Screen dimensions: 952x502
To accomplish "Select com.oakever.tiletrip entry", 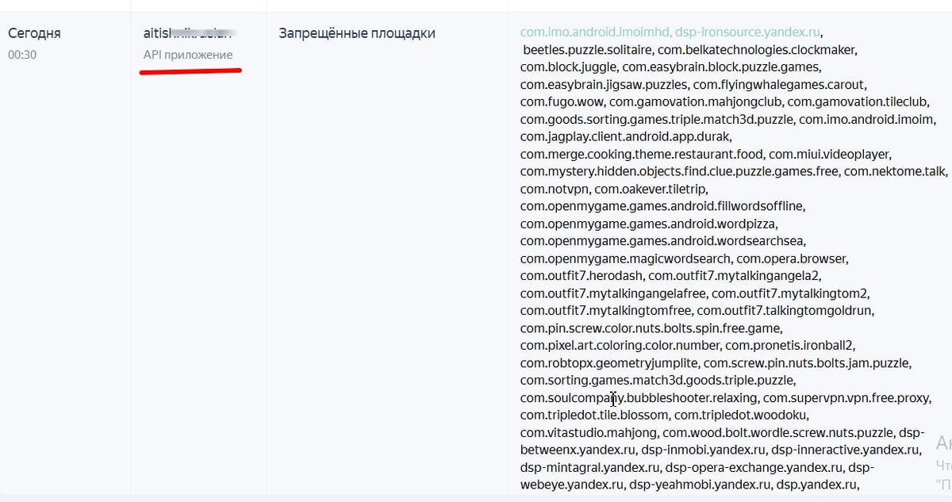I will [x=650, y=189].
